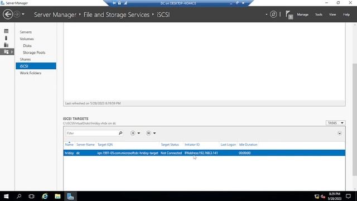Screen dimensions: 357x201
Task: Click the volume tray icon
Action: pos(323,197)
